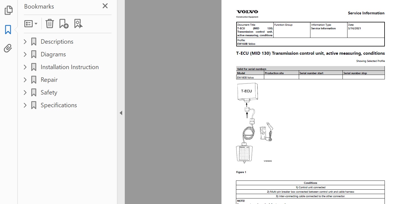Expand the Repair bookmark chevron

[25, 80]
